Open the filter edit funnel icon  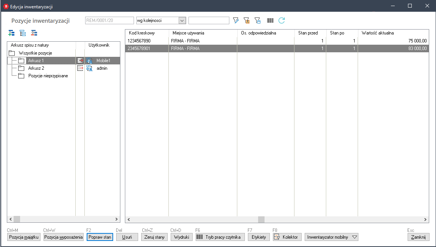coord(236,20)
